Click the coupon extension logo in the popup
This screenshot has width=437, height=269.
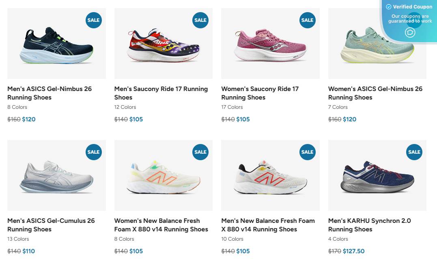click(x=410, y=32)
